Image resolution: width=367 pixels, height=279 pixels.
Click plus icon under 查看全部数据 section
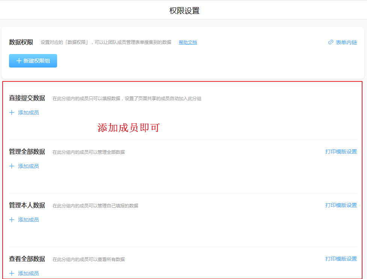click(12, 273)
